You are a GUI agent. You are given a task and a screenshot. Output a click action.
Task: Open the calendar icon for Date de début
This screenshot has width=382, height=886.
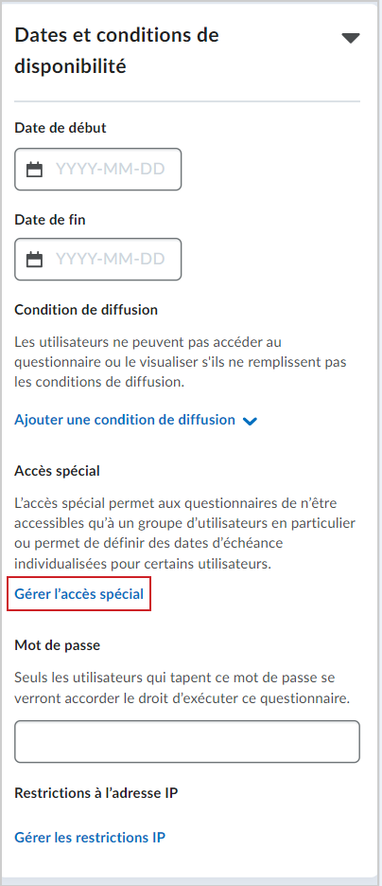[x=35, y=169]
